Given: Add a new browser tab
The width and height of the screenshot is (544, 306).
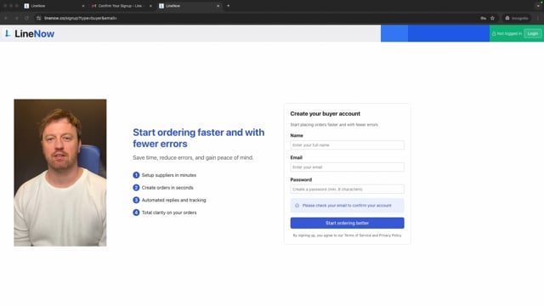Looking at the screenshot, I should pos(228,6).
